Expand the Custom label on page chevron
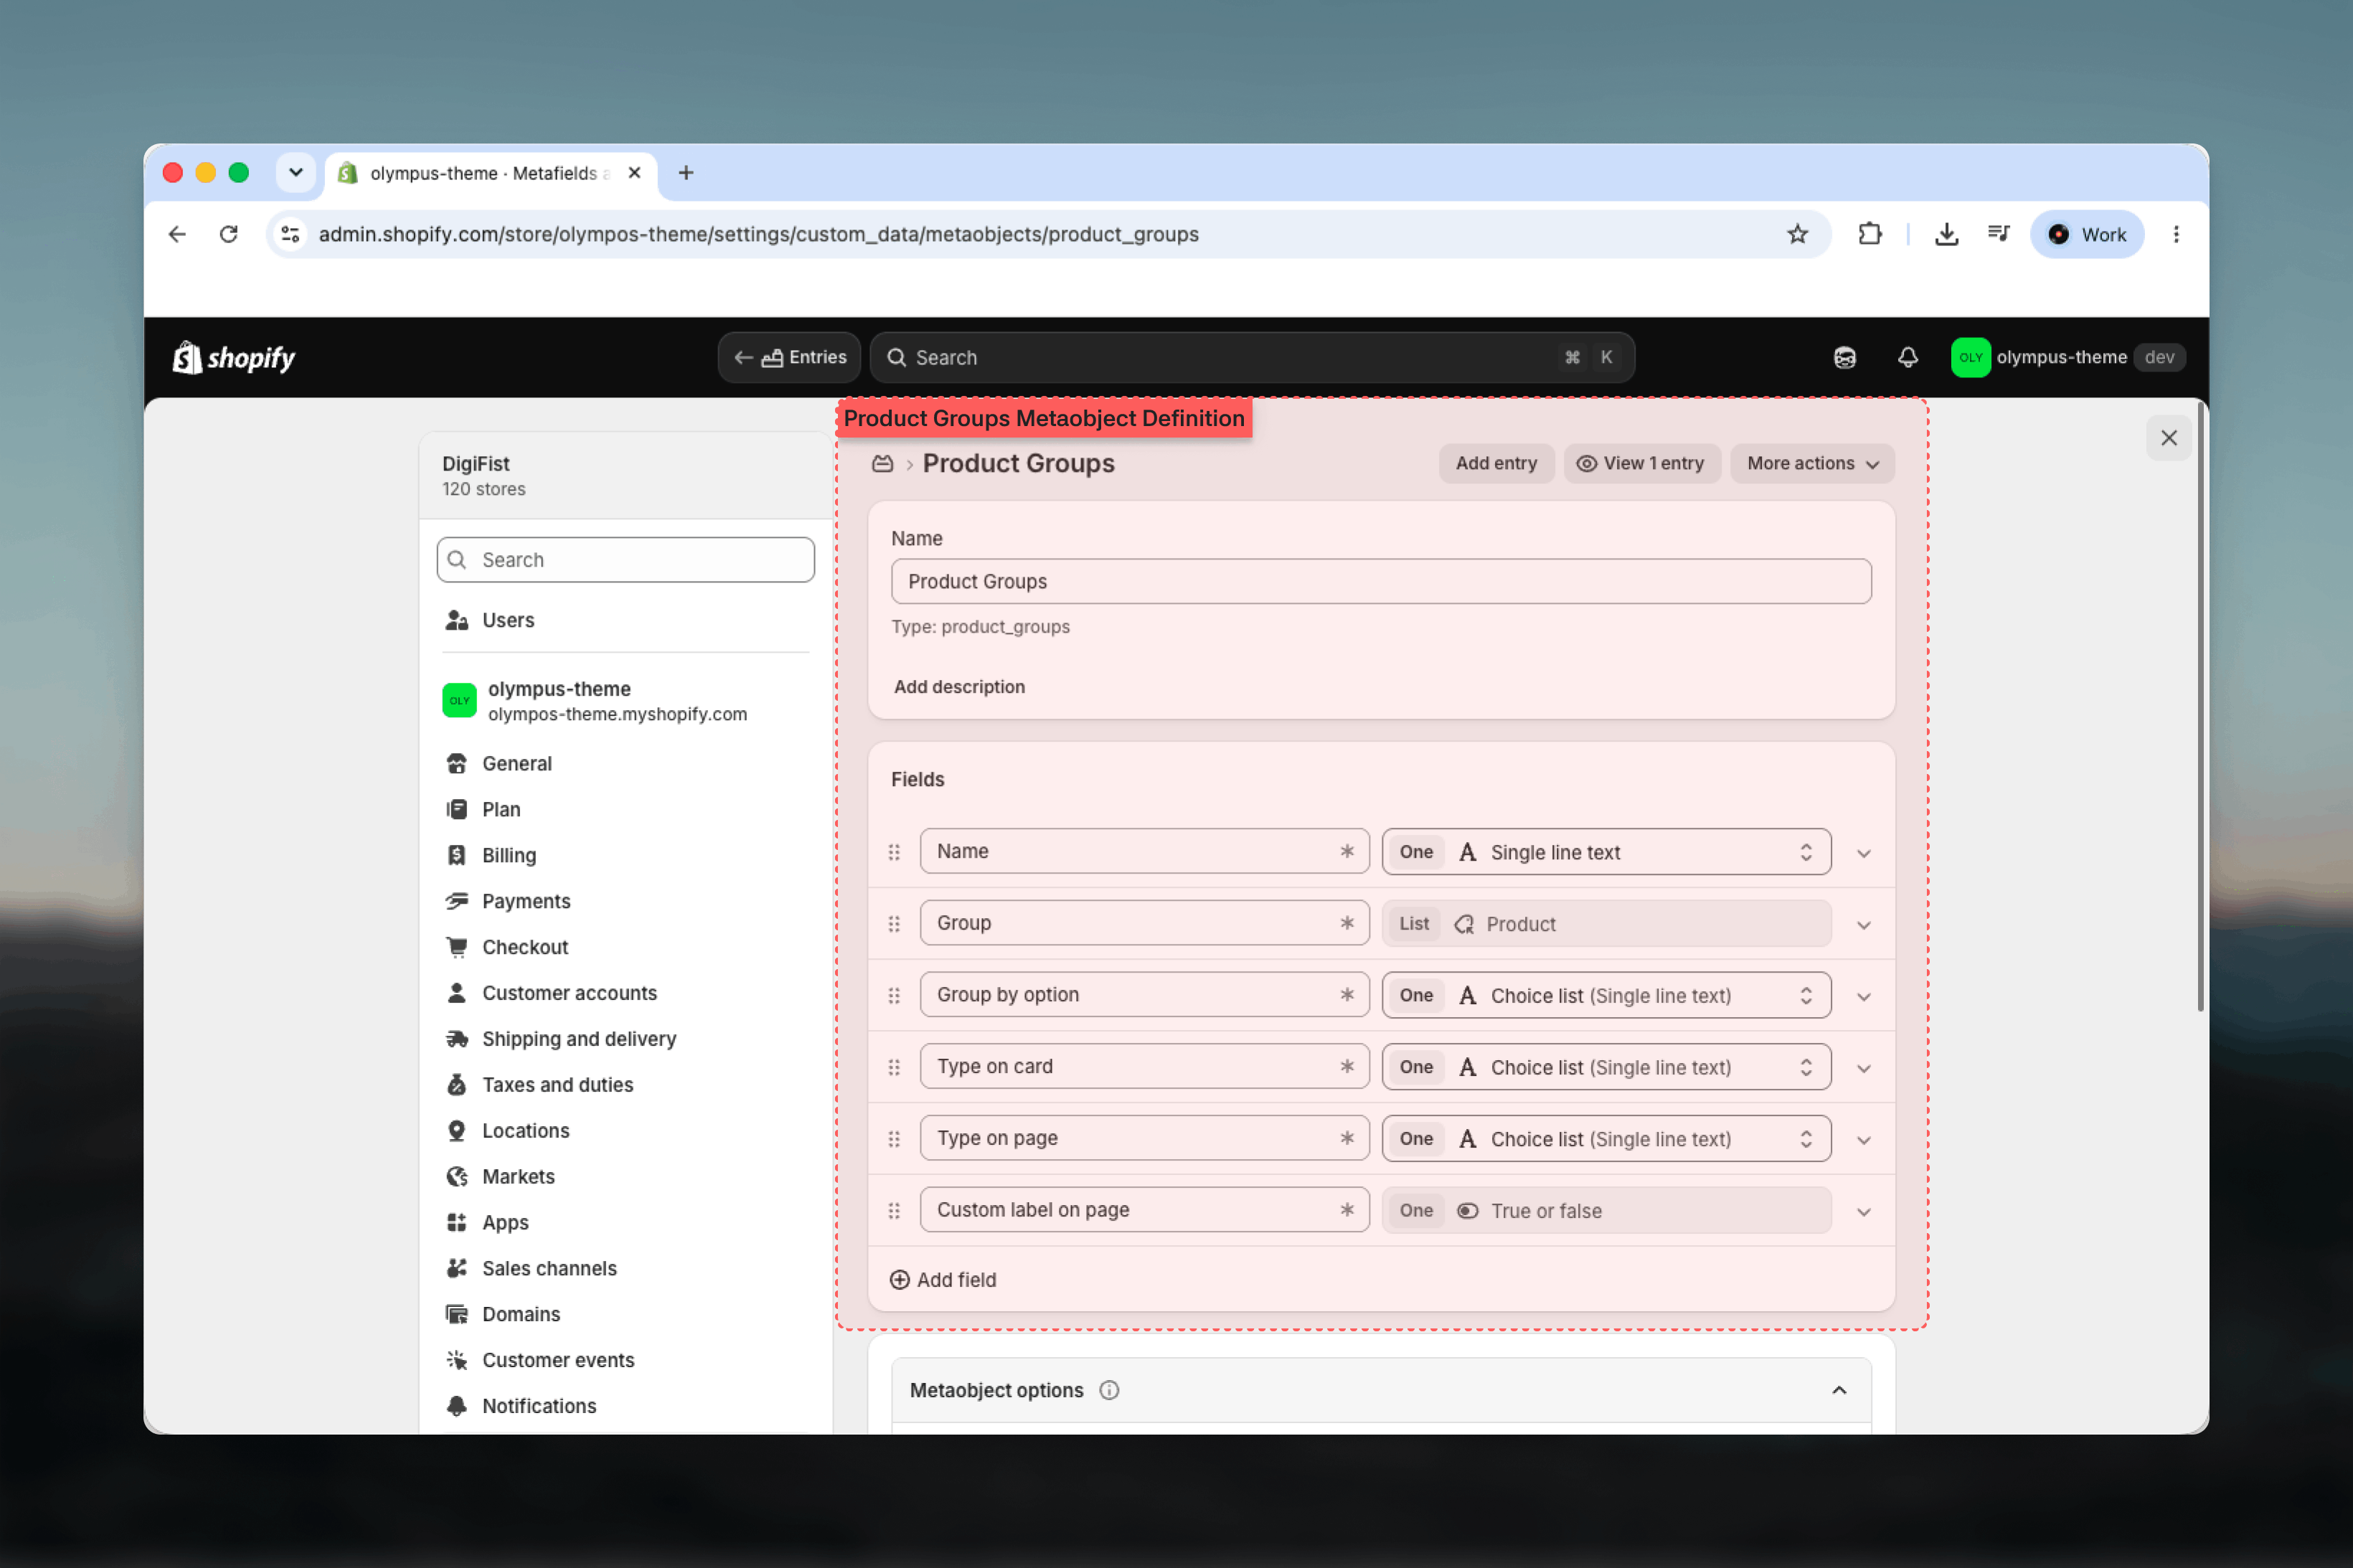The height and width of the screenshot is (1568, 2353). [x=1864, y=1212]
